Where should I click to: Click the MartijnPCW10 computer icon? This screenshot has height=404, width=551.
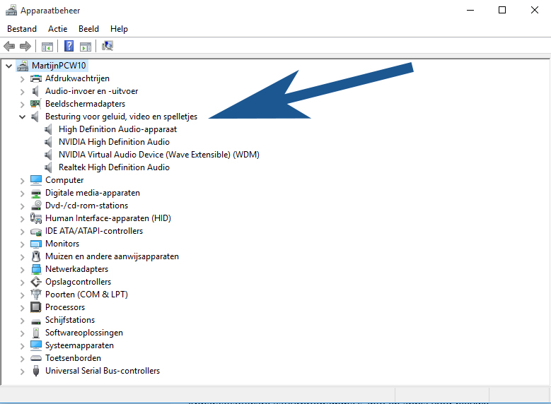[23, 65]
